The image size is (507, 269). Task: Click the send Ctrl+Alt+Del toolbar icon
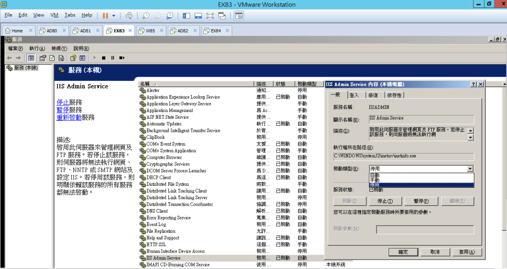[x=129, y=15]
